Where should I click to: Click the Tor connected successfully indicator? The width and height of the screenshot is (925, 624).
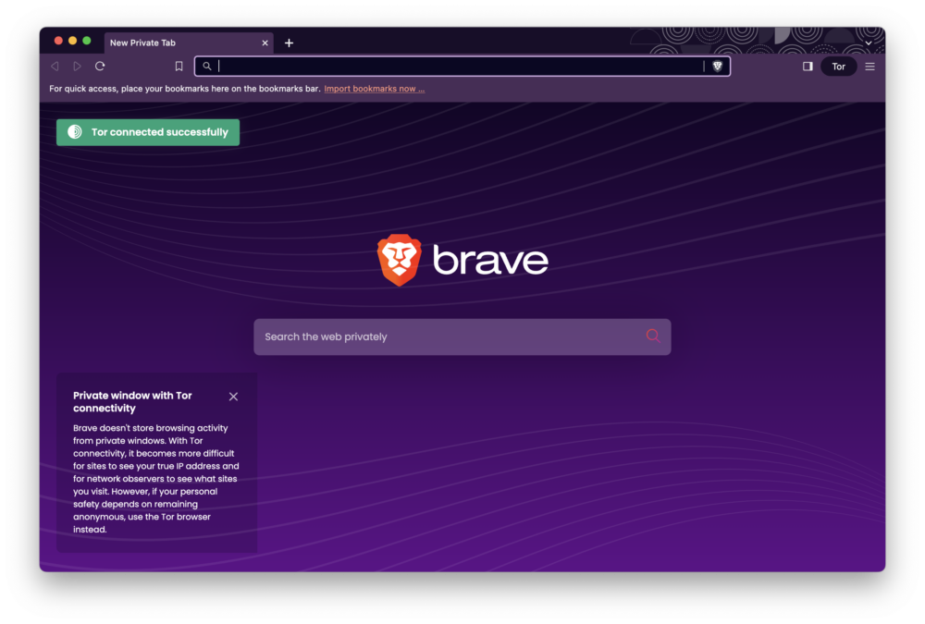pyautogui.click(x=147, y=132)
